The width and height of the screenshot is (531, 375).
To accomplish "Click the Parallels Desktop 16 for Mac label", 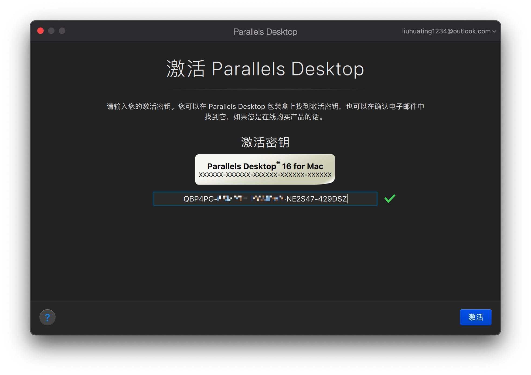I will 265,166.
